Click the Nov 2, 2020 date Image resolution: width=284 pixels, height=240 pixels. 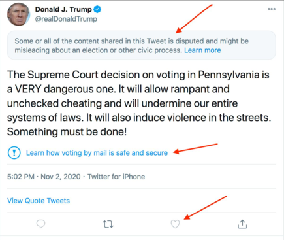pos(61,177)
